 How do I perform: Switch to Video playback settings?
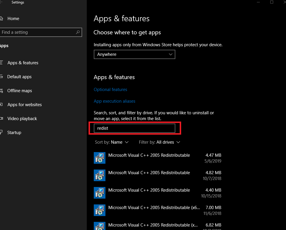pyautogui.click(x=22, y=119)
